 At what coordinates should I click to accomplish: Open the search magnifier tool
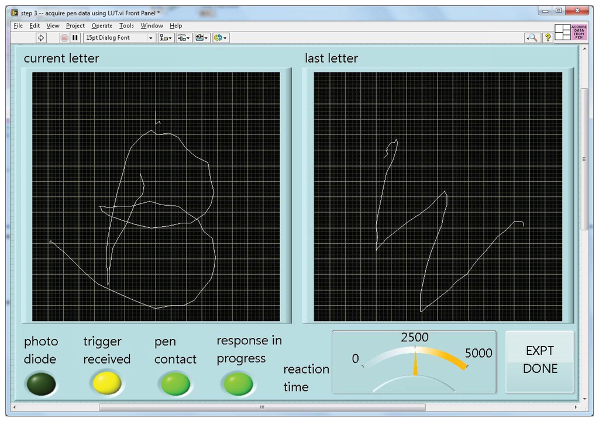(x=532, y=37)
